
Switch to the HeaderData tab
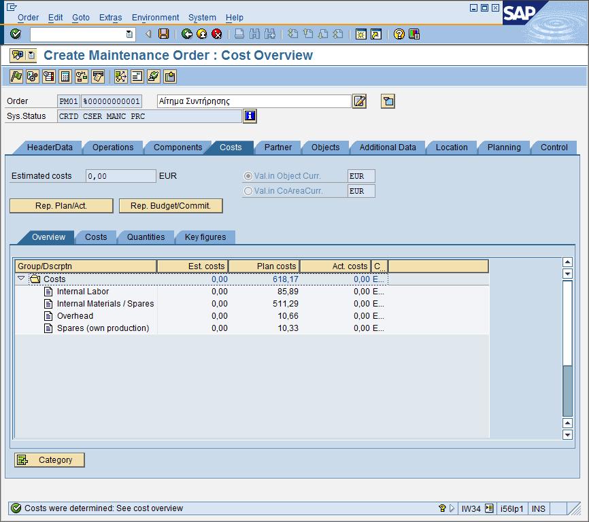click(x=50, y=147)
